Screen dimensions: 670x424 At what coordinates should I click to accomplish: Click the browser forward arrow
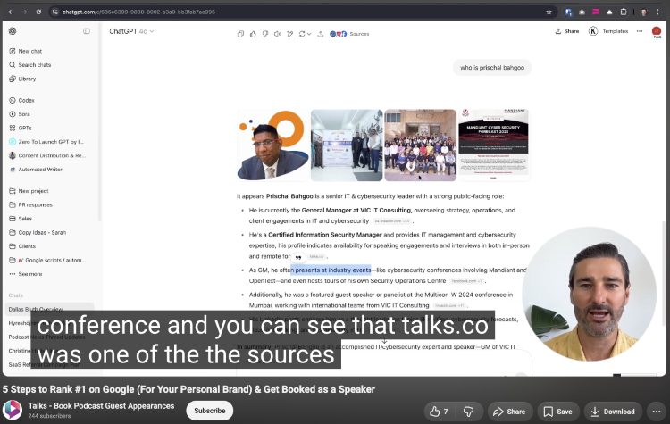[25, 12]
